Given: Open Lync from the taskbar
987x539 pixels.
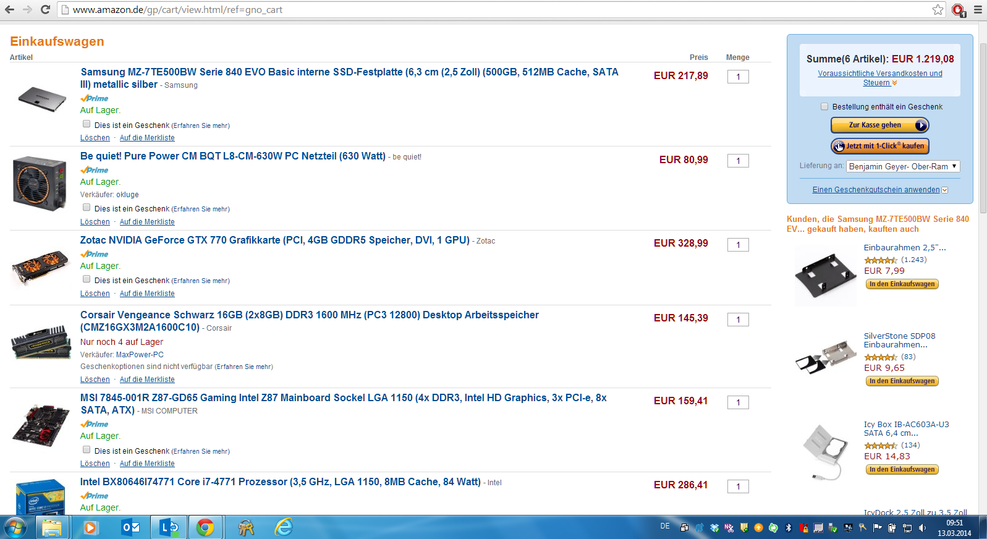Looking at the screenshot, I should (169, 528).
